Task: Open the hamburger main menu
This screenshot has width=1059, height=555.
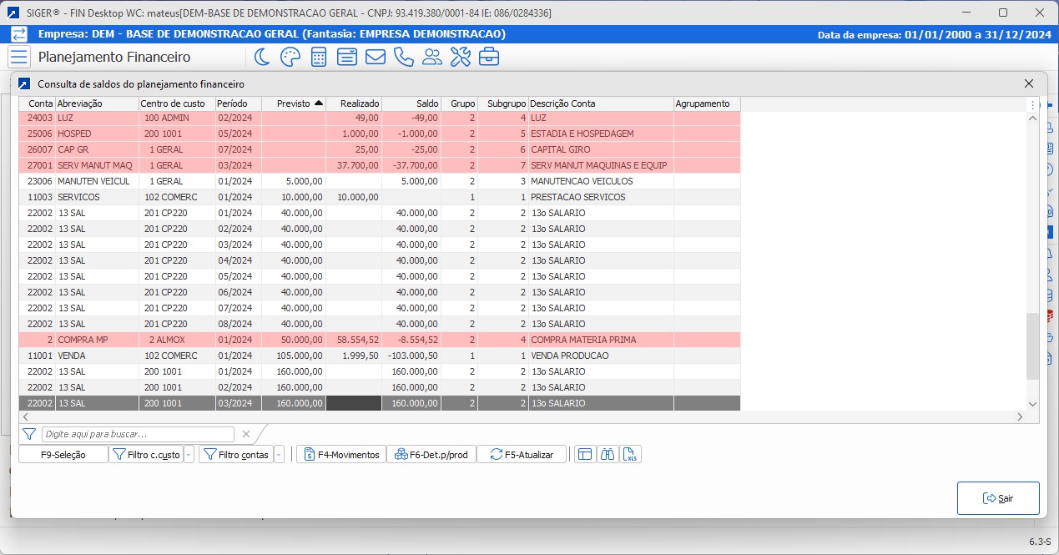Action: pos(19,57)
